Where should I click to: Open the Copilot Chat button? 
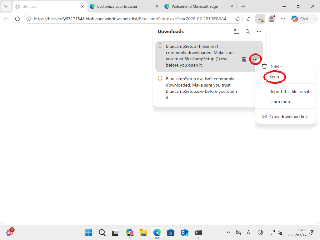click(300, 19)
